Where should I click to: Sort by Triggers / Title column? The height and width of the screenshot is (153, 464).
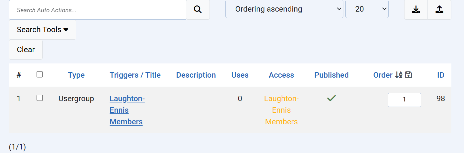(135, 75)
